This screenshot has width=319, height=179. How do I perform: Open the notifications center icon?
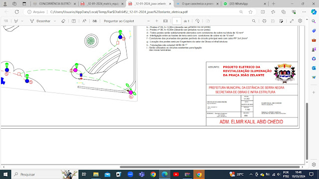click(311, 175)
